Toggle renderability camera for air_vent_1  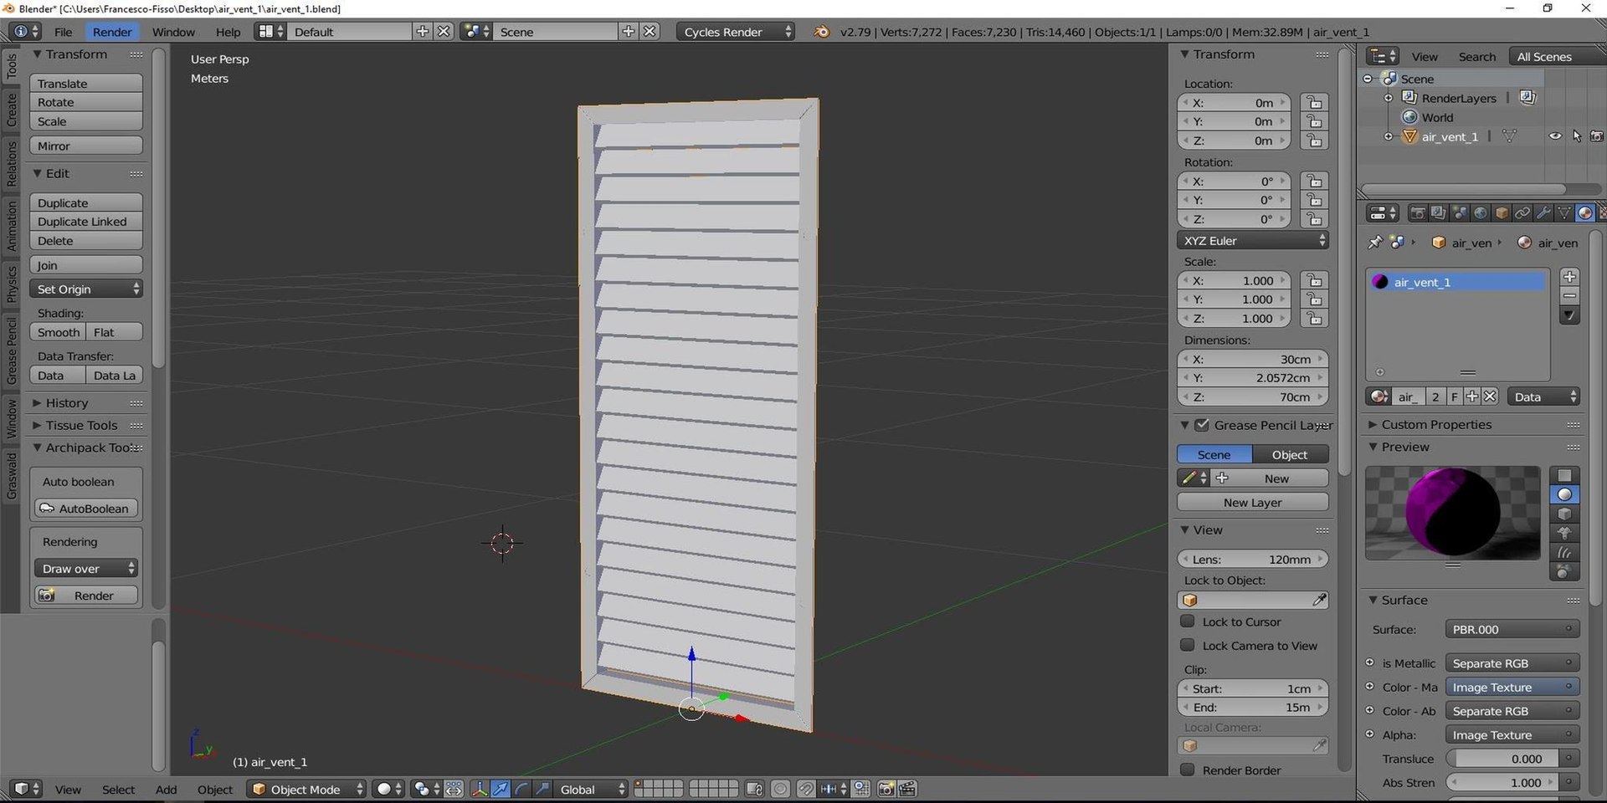click(1596, 136)
